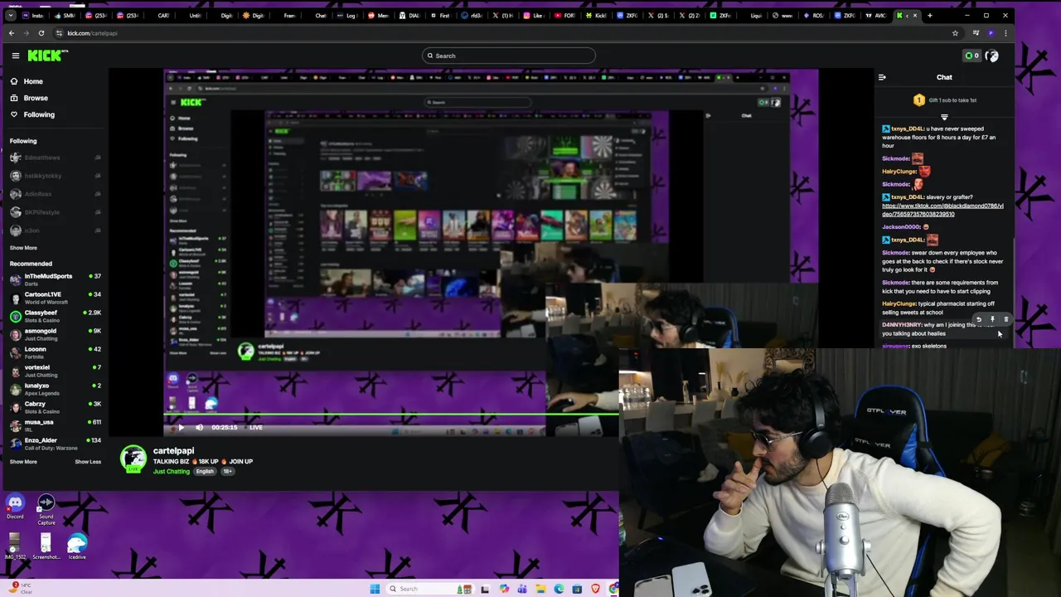The width and height of the screenshot is (1061, 597).
Task: Open musa_usa IRL channel
Action: point(55,425)
